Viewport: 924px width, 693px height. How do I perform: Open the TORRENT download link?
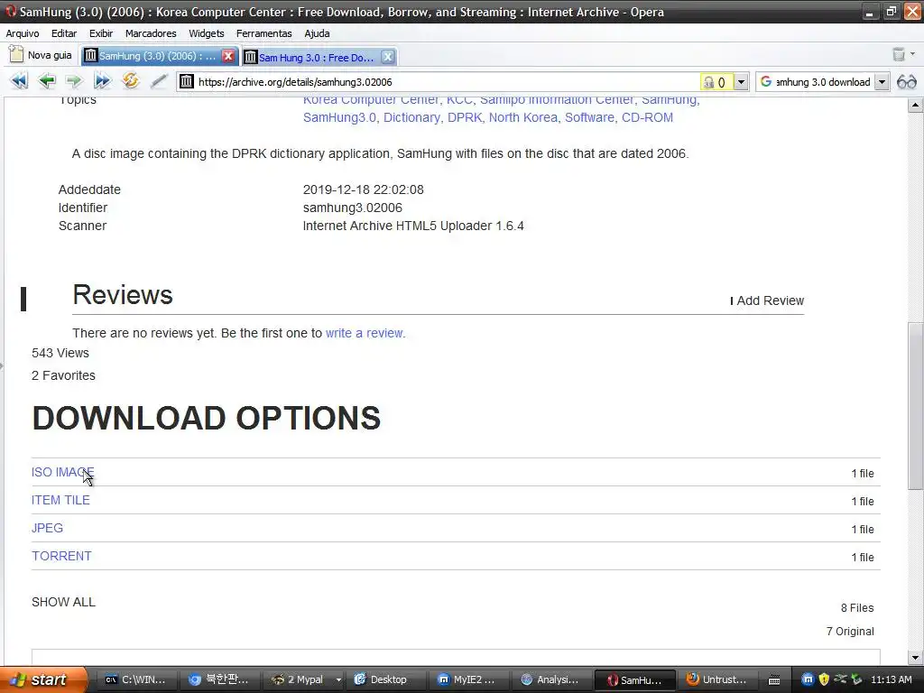pyautogui.click(x=61, y=556)
